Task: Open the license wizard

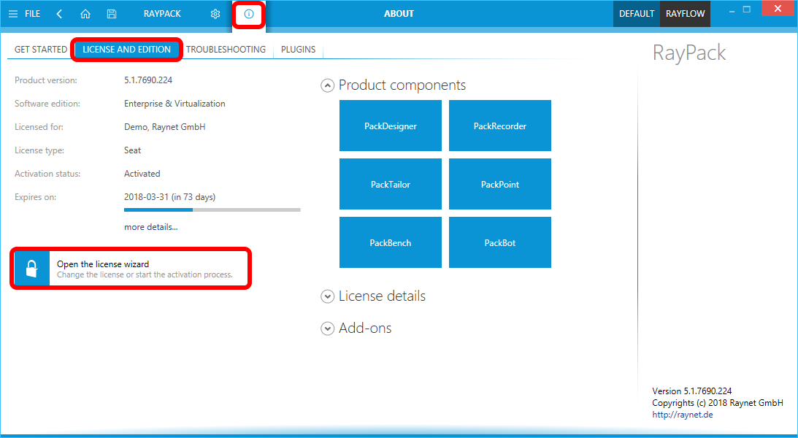Action: [131, 269]
